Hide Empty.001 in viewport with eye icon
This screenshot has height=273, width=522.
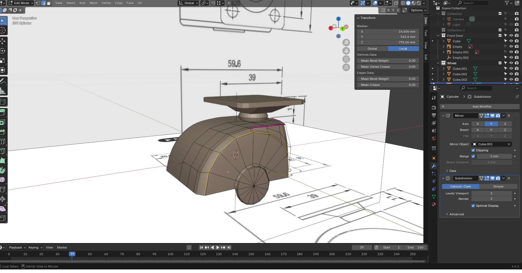click(511, 52)
